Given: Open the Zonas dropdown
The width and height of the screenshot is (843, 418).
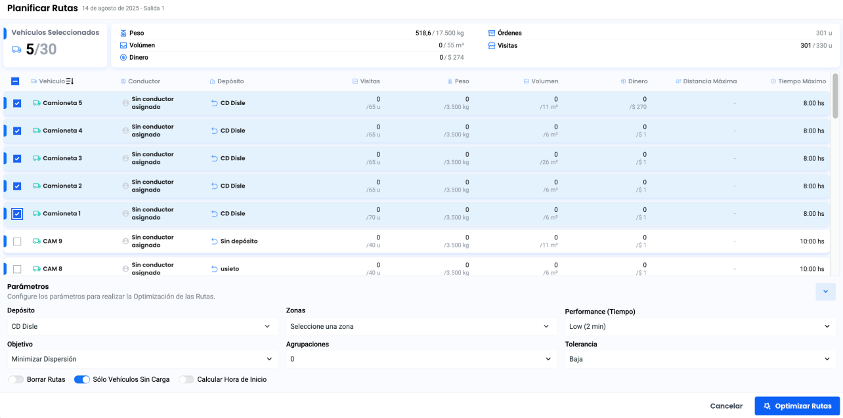Looking at the screenshot, I should 421,326.
